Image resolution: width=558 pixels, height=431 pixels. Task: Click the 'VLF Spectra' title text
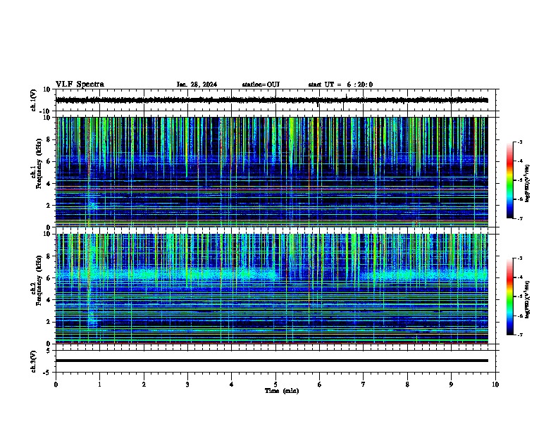click(x=80, y=85)
